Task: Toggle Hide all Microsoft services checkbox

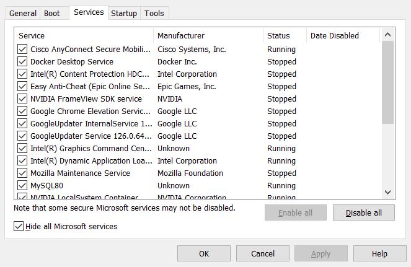Action: click(19, 227)
